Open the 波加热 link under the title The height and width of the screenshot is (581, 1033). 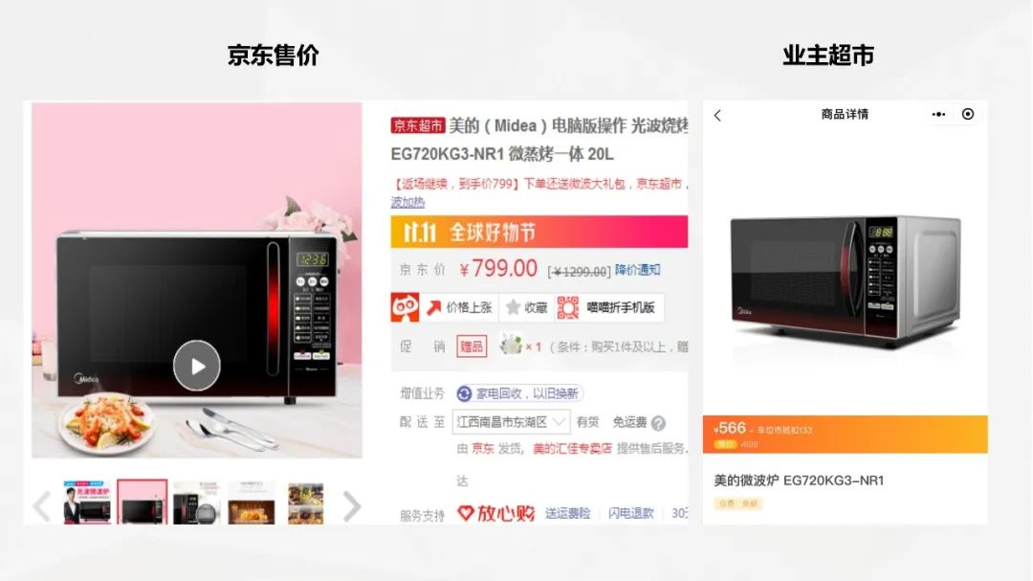pos(407,203)
